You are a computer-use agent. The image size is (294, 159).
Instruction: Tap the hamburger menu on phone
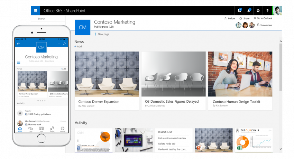click(x=19, y=63)
